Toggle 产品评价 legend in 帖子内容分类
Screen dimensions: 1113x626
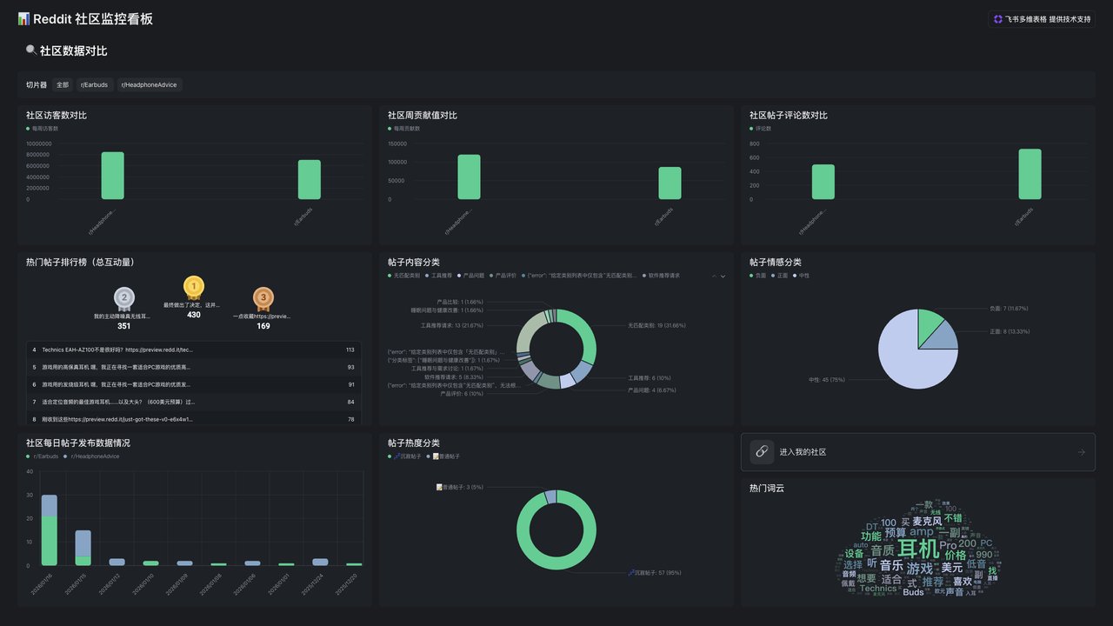coord(503,276)
